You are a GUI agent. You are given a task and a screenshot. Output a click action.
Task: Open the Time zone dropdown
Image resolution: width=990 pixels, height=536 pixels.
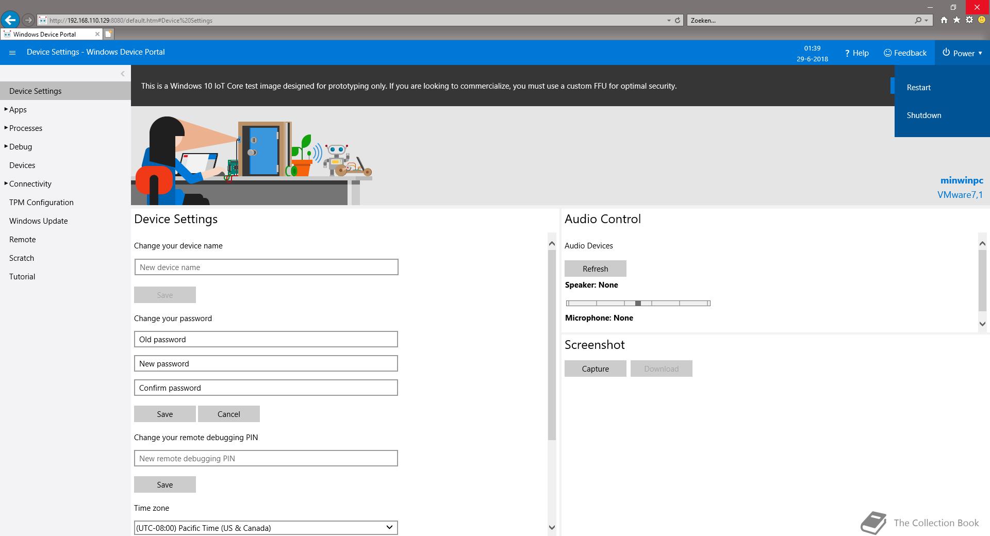pos(266,528)
